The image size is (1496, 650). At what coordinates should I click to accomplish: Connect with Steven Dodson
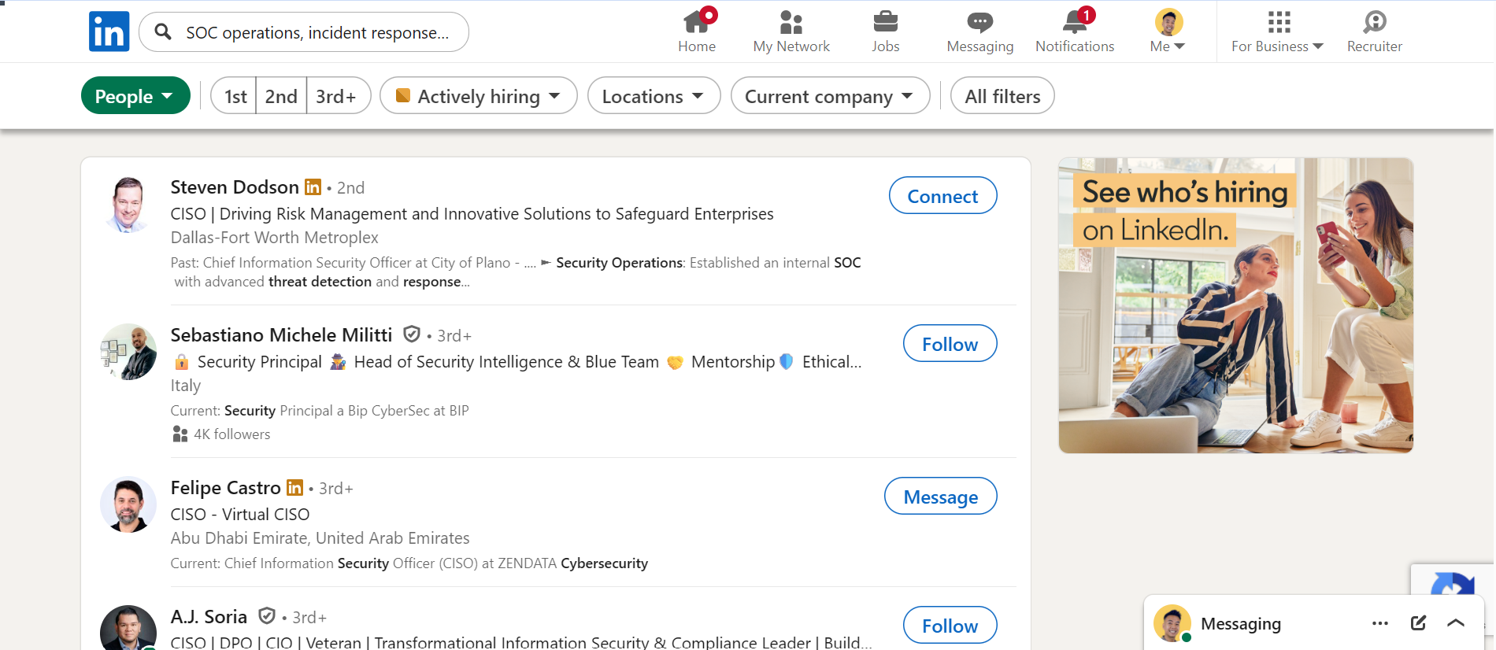(x=942, y=196)
